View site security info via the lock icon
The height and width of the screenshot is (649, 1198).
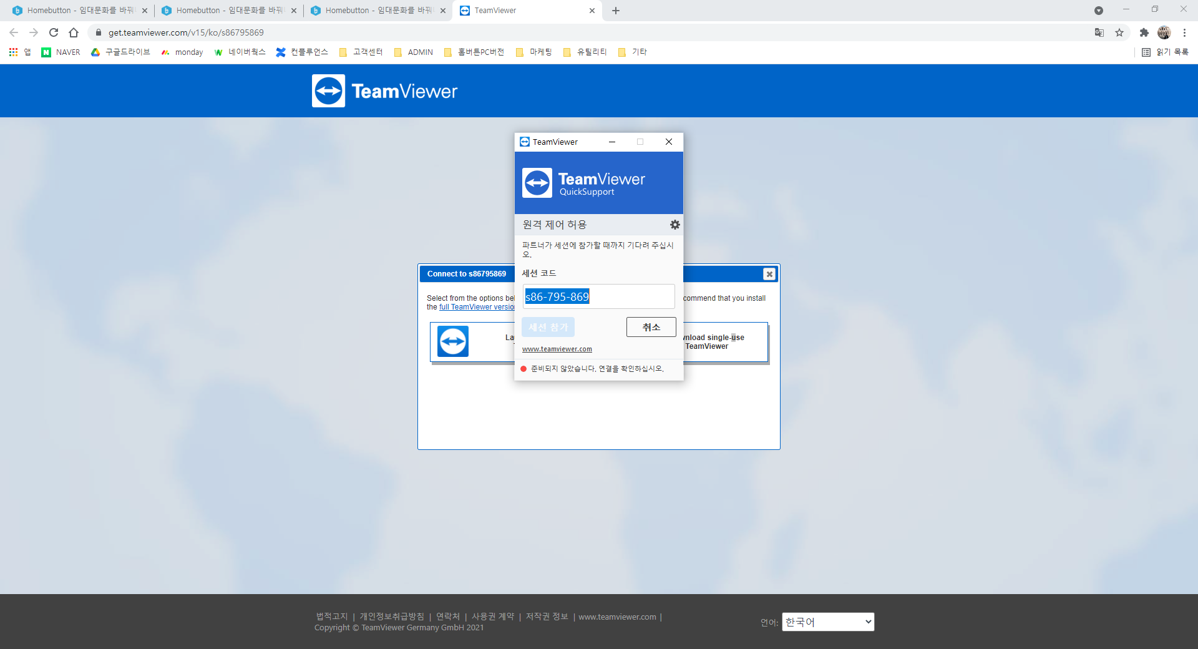click(x=98, y=32)
